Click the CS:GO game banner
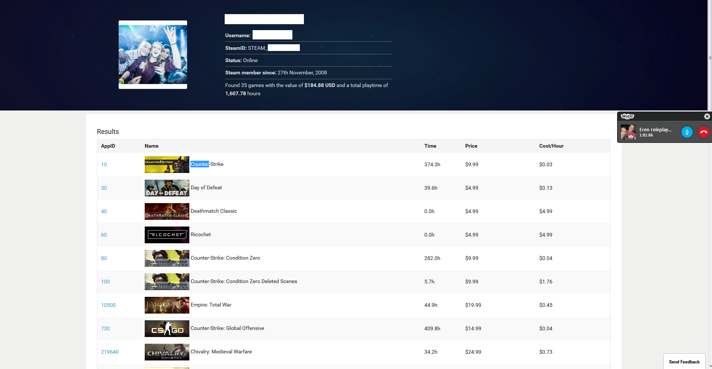Screen dimensions: 712x369 167,328
